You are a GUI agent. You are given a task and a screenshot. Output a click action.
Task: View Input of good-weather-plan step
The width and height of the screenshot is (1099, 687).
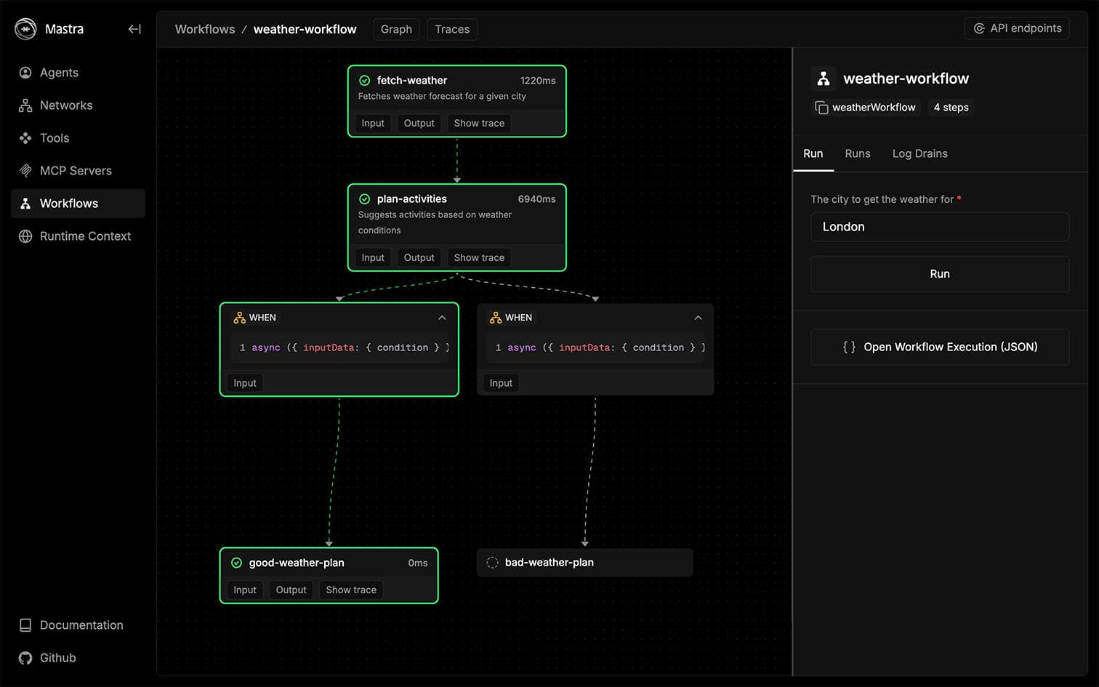(245, 590)
